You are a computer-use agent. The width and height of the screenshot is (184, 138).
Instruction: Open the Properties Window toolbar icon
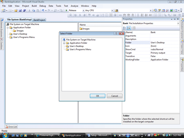[159, 10]
